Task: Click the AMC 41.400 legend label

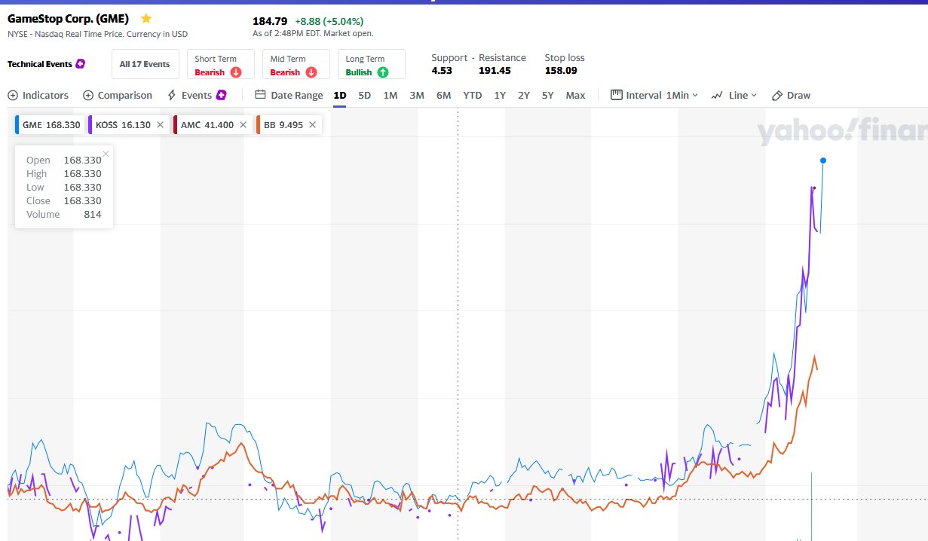Action: 207,125
